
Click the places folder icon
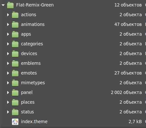click(x=15, y=102)
